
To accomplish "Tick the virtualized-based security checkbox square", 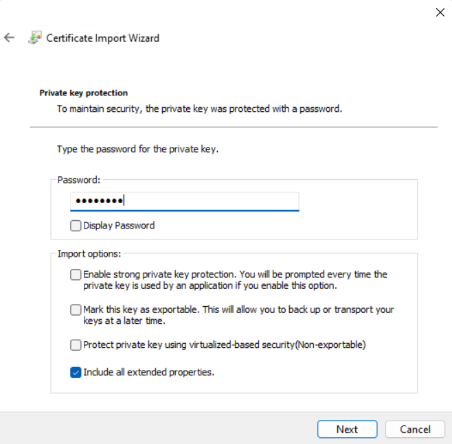I will (x=76, y=345).
